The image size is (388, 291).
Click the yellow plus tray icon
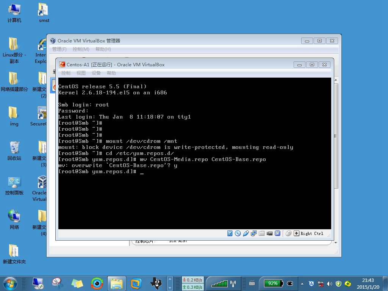(x=348, y=284)
